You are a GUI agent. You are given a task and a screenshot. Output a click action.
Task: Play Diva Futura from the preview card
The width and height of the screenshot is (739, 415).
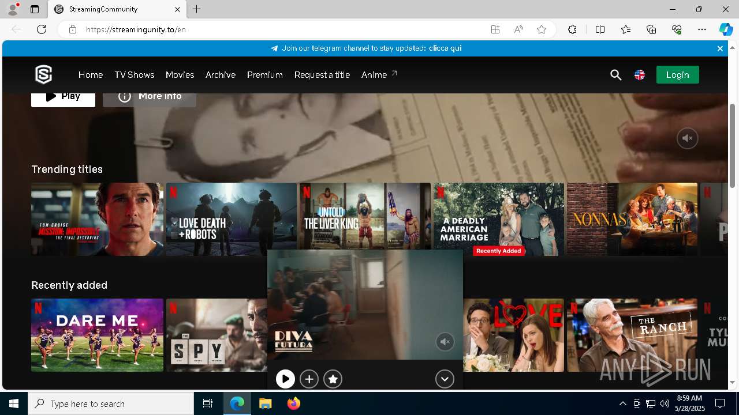[x=285, y=379]
